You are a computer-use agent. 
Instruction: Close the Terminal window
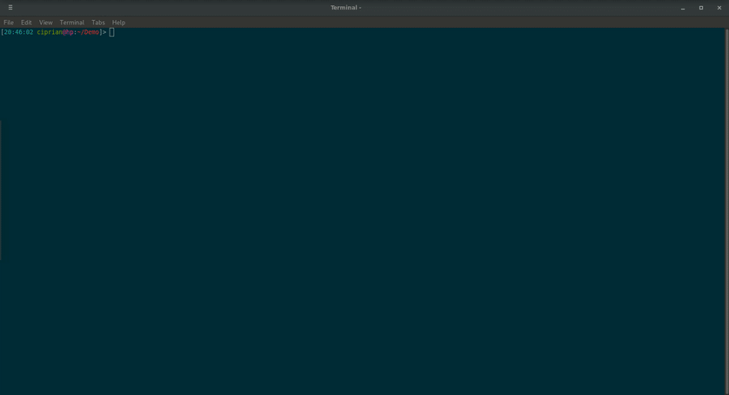[719, 8]
